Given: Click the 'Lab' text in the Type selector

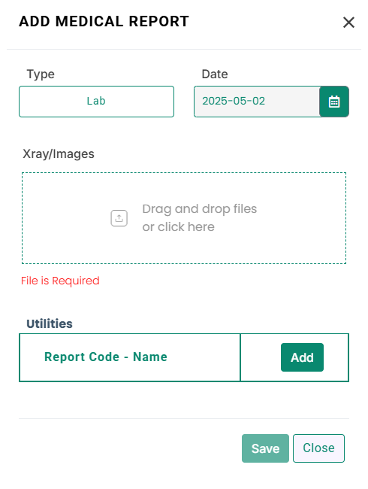Looking at the screenshot, I should 96,101.
